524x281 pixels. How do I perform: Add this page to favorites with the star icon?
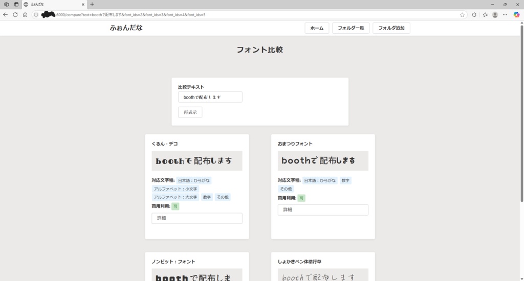(x=462, y=15)
